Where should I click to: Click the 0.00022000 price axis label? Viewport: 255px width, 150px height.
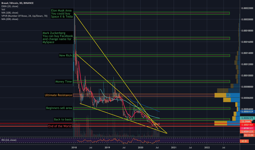[247, 8]
